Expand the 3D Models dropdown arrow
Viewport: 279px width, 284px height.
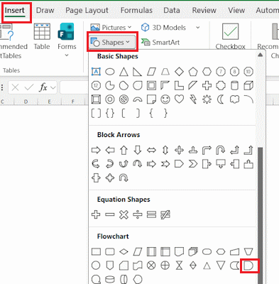click(198, 28)
